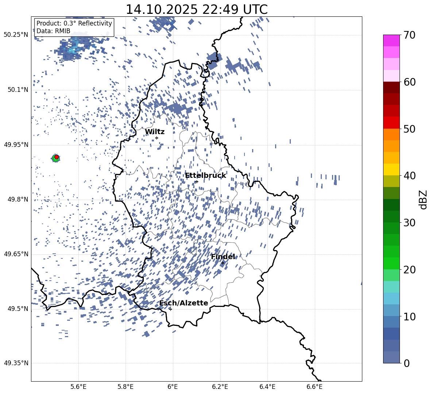Click the colorbar value 10
Viewport: 432px width, 394px height.
(x=409, y=316)
